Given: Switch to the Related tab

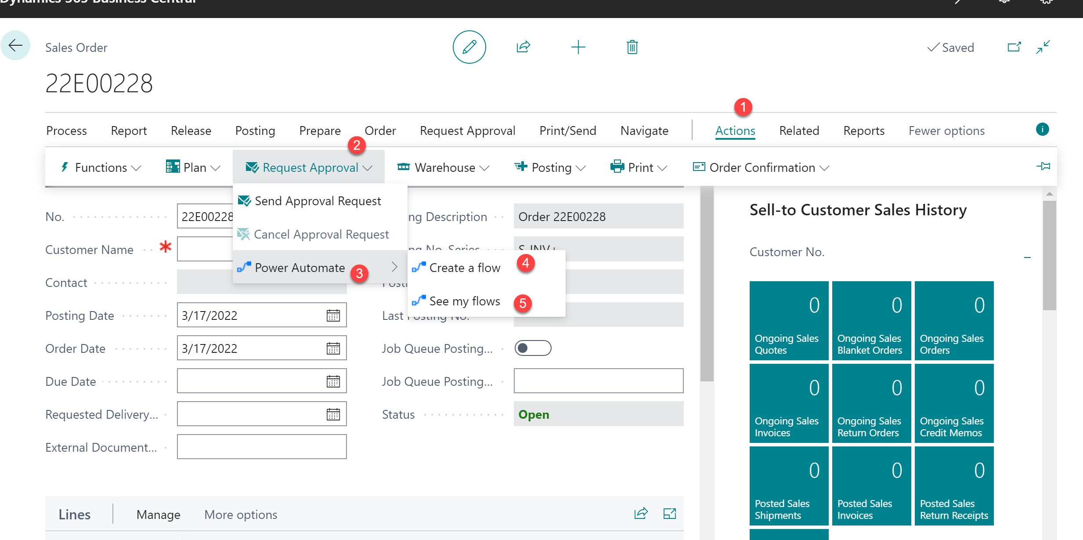Looking at the screenshot, I should point(799,130).
